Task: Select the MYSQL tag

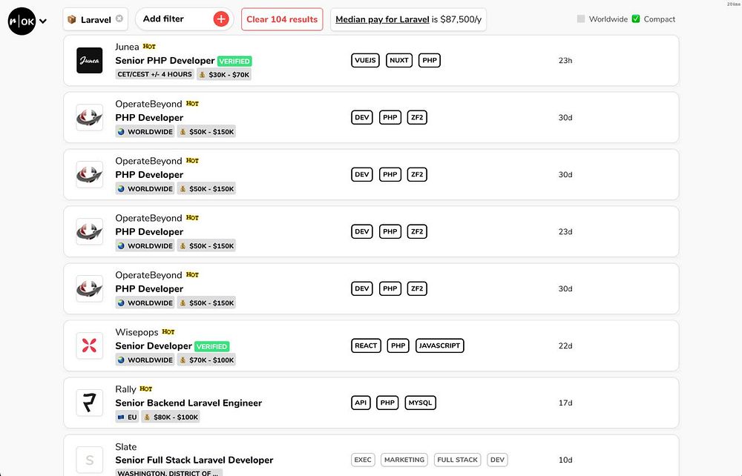Action: click(x=420, y=403)
